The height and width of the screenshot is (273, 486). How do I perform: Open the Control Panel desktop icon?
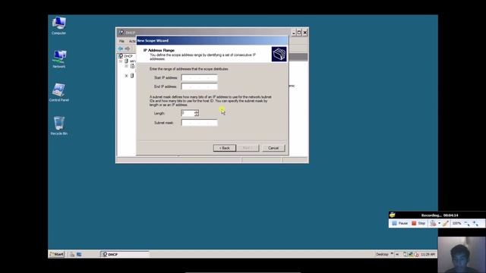59,93
